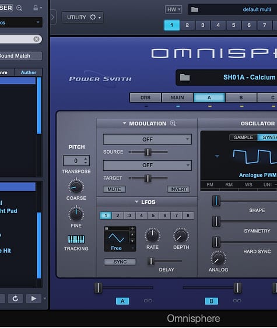Open the lock options dropdown arrow
The image size is (277, 328).
pos(41,8)
